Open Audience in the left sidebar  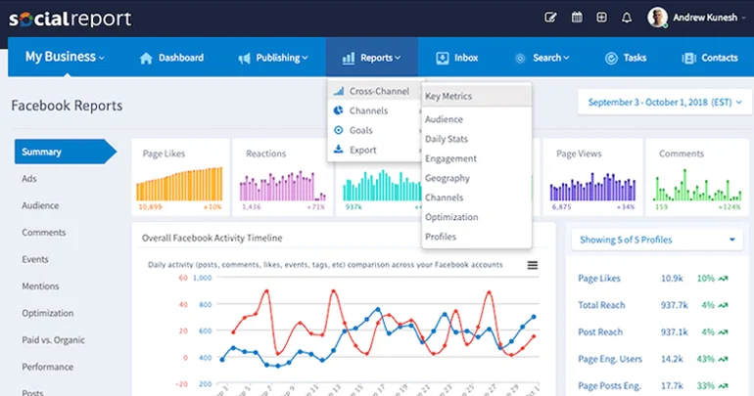40,205
